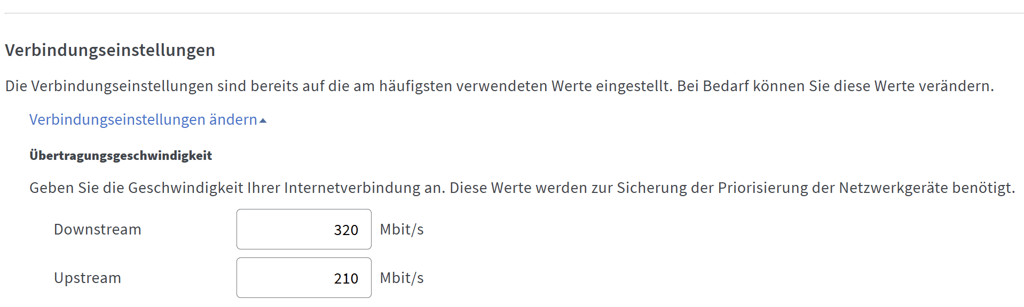Click the Upstream label
Screen dimensions: 1024x307
coord(88,278)
